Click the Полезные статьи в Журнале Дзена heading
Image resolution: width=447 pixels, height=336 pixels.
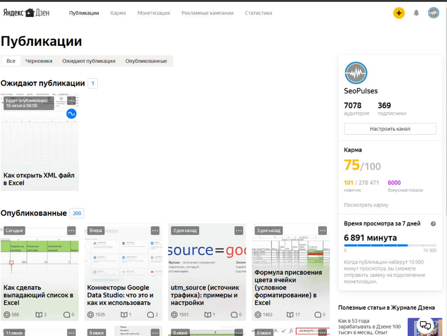(386, 308)
